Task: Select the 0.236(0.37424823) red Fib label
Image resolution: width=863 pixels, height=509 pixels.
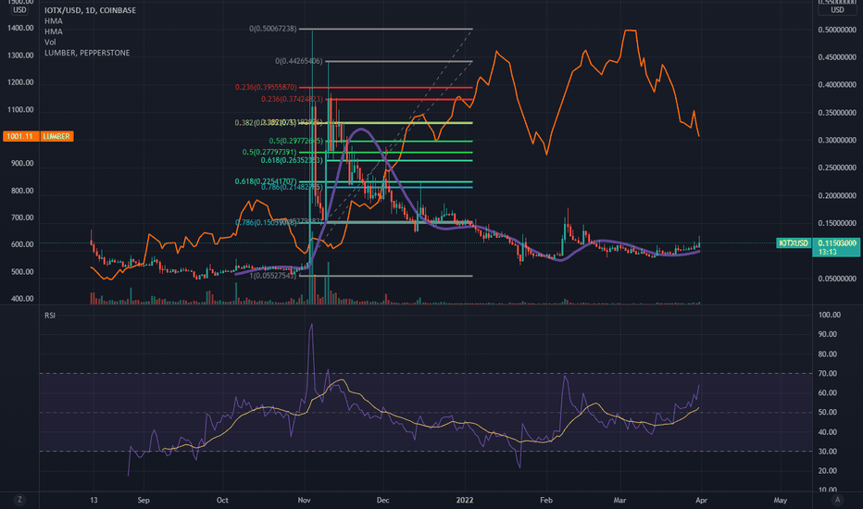Action: [292, 99]
